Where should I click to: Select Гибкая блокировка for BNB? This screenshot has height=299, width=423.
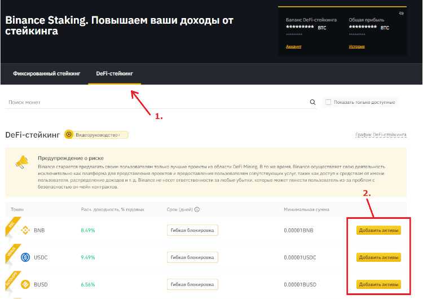(x=192, y=230)
